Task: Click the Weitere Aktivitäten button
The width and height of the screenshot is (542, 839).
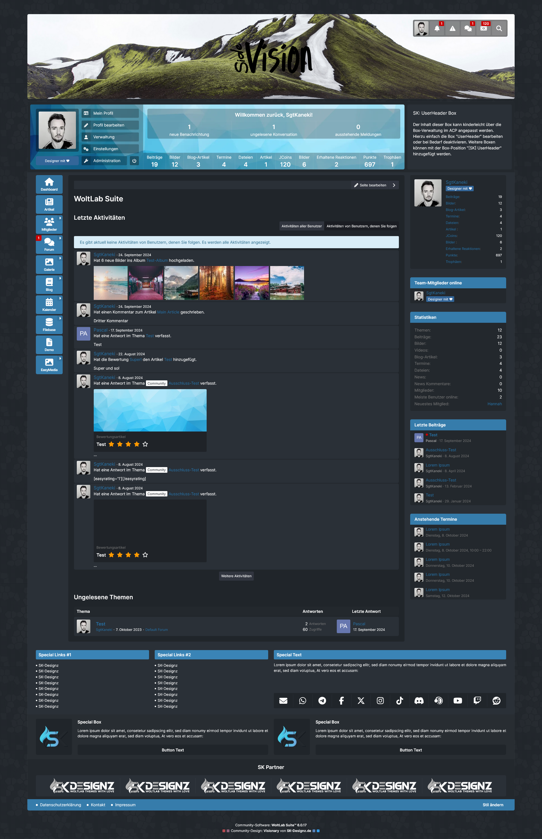Action: (x=236, y=576)
